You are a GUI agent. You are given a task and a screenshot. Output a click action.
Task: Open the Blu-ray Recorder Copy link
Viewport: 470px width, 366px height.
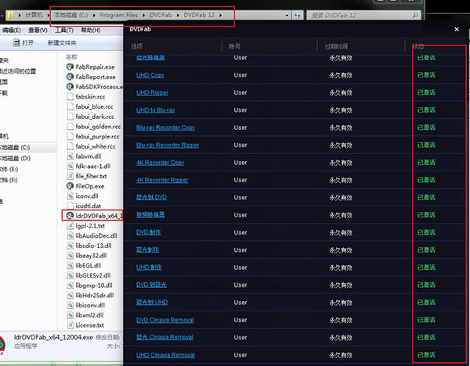165,127
